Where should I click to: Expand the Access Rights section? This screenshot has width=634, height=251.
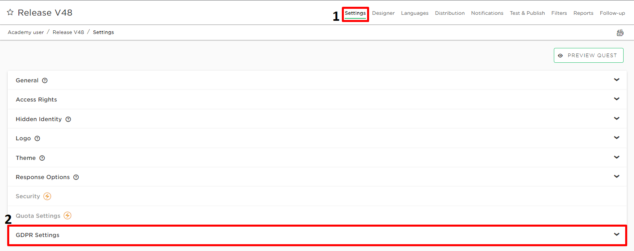tap(616, 99)
